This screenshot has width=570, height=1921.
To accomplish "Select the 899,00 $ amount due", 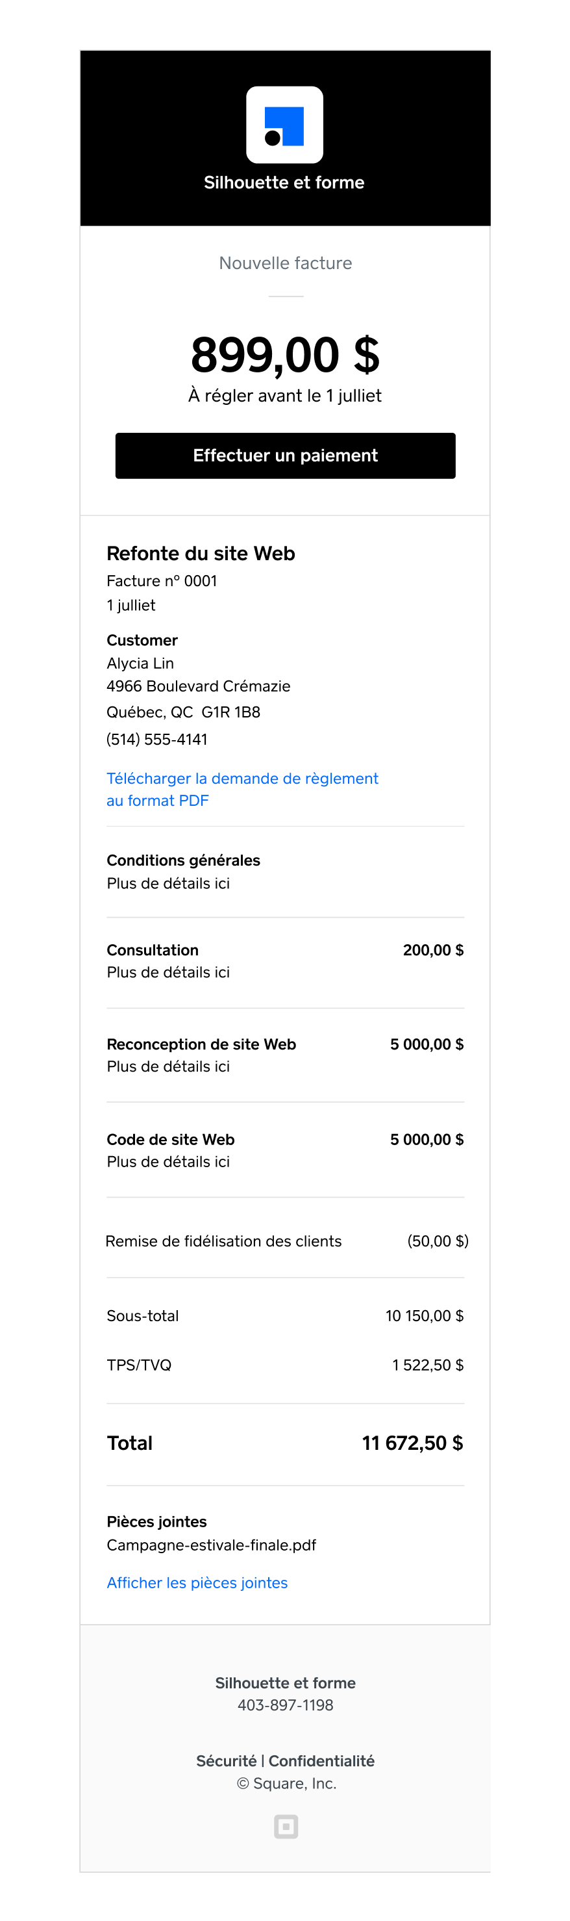I will pos(284,354).
